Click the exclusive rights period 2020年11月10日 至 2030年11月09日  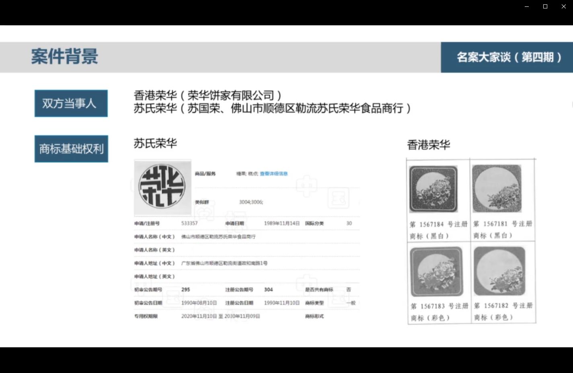point(220,316)
